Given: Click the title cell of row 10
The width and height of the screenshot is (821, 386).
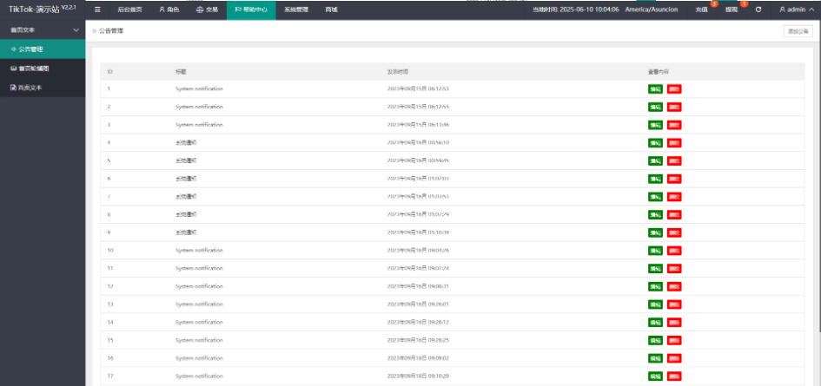Looking at the screenshot, I should (x=200, y=251).
